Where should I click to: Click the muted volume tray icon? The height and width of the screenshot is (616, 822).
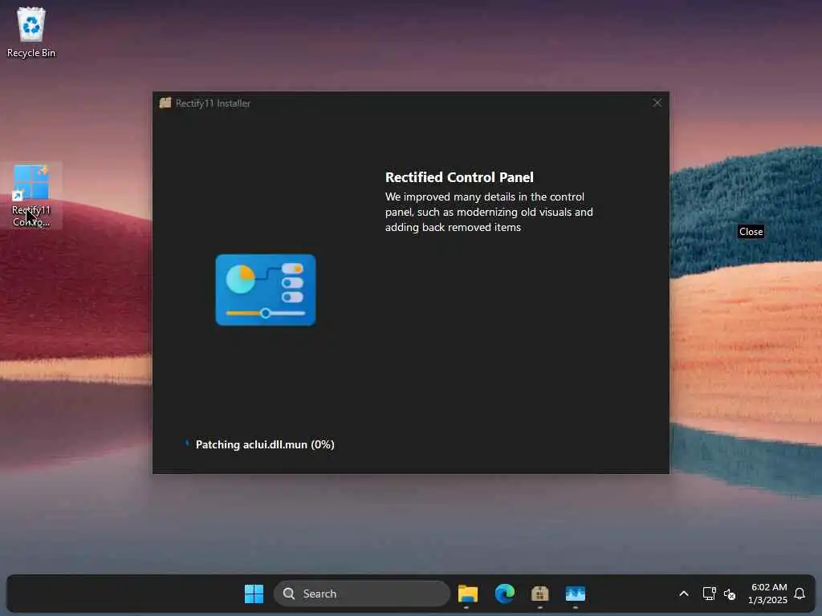pyautogui.click(x=730, y=594)
